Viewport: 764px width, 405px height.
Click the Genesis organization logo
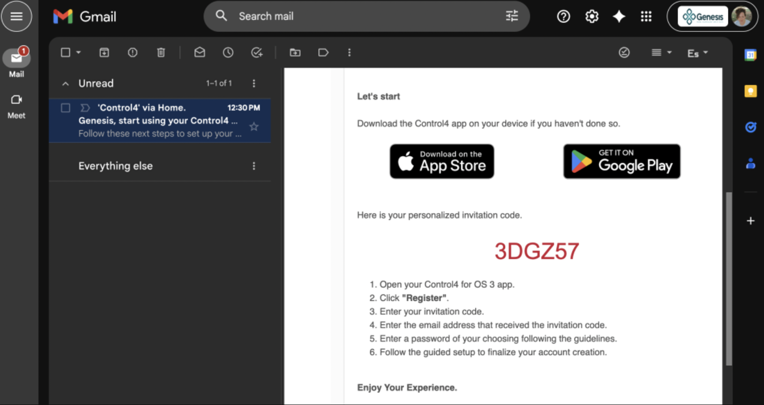coord(703,16)
